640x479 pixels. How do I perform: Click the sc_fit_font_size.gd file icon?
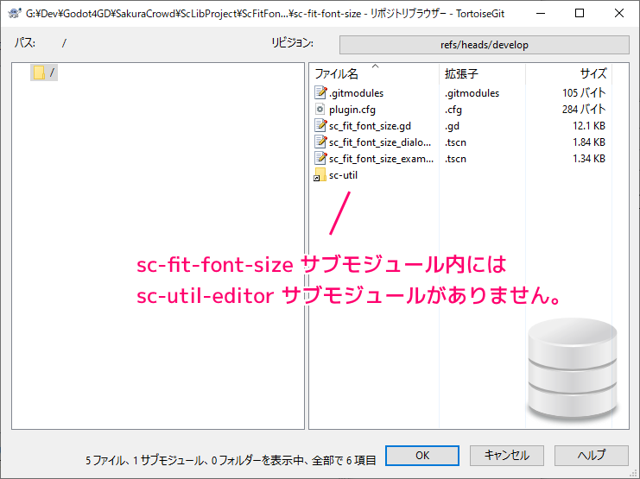point(320,126)
